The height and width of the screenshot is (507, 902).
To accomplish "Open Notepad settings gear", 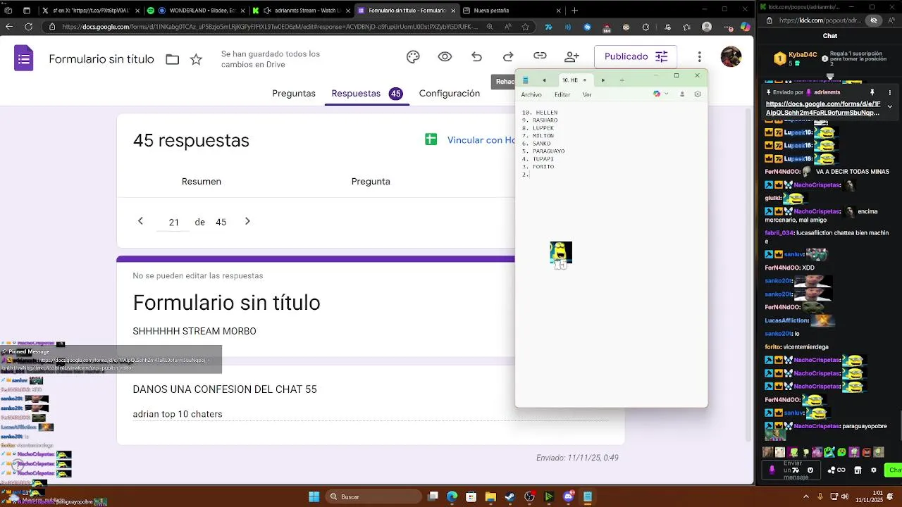I will [x=698, y=94].
